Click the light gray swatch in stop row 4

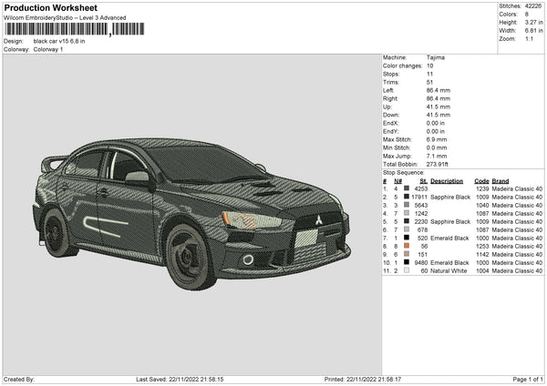point(407,213)
